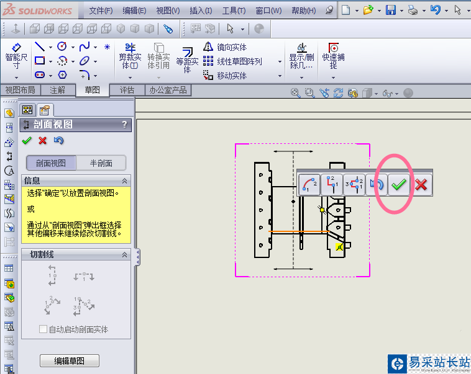The width and height of the screenshot is (471, 374).
Task: Collapse the 信息 section
Action: (x=124, y=181)
